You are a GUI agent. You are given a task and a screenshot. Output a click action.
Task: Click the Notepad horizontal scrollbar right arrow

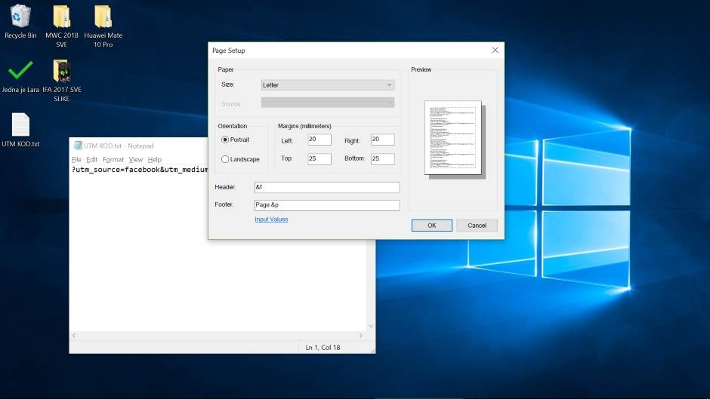click(363, 336)
